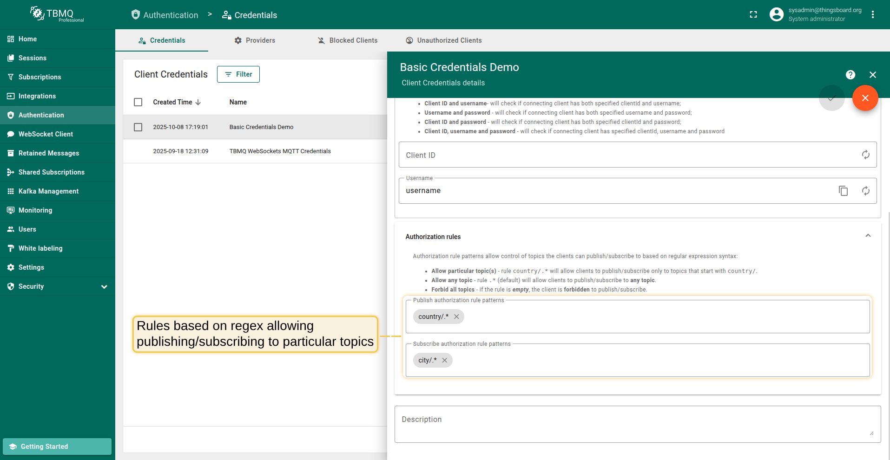Open help icon in details panel
Viewport: 890px width, 460px height.
850,75
